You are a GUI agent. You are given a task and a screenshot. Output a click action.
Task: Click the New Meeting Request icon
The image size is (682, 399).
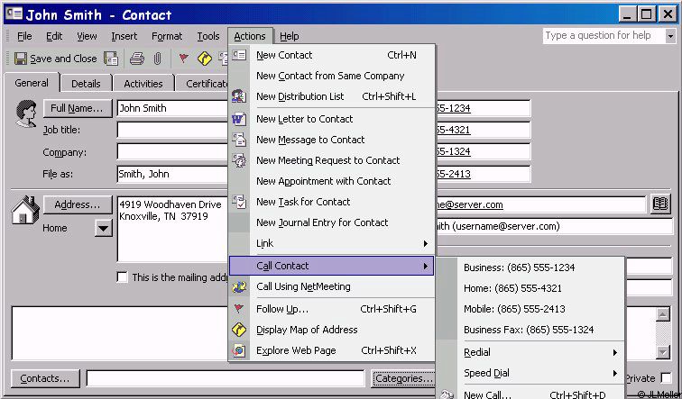pos(239,160)
